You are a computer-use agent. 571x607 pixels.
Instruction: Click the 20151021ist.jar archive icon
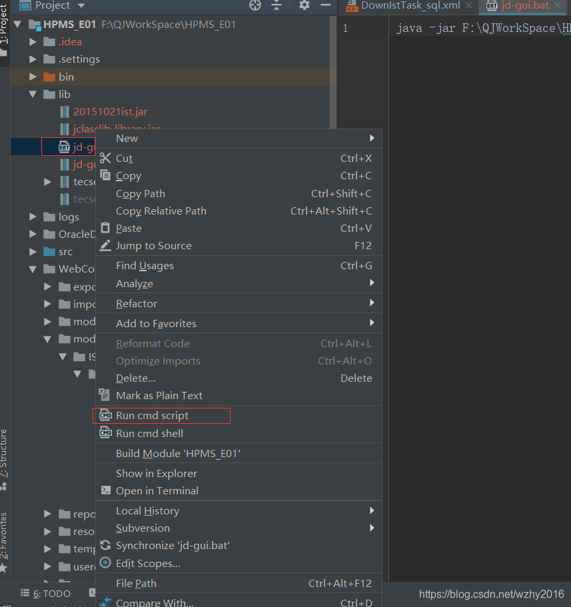pos(65,112)
